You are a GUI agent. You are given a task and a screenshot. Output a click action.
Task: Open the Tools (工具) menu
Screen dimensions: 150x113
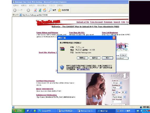(x=52, y=6)
